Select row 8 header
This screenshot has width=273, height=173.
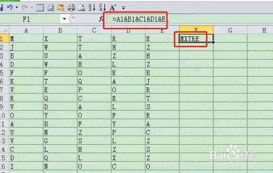coord(4,98)
